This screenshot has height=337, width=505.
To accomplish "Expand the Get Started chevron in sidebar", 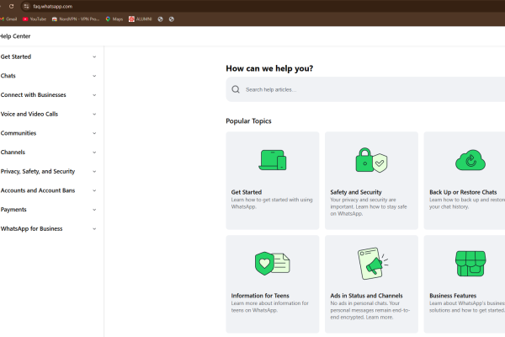I will (94, 56).
